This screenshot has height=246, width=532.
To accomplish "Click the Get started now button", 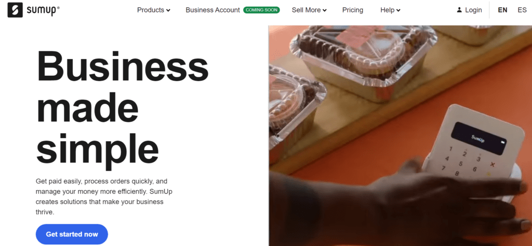I will 72,234.
